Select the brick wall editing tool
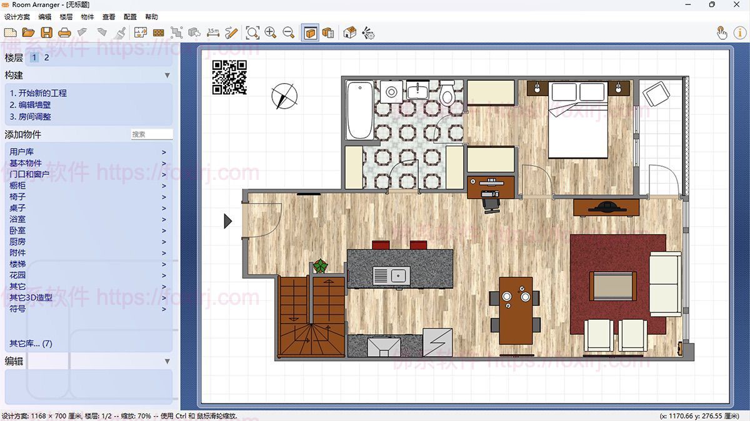 pyautogui.click(x=158, y=32)
